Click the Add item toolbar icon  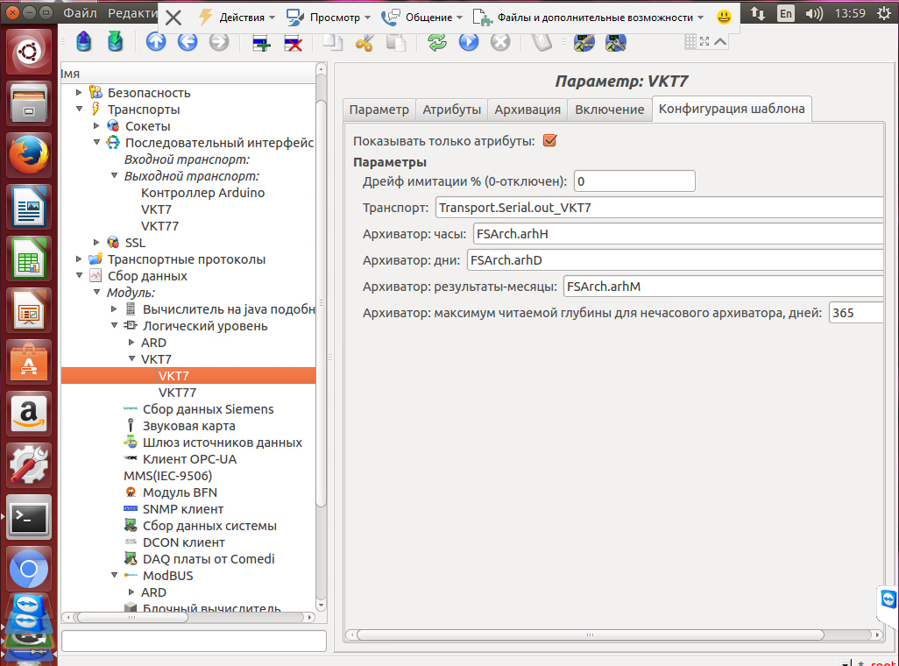[x=261, y=41]
